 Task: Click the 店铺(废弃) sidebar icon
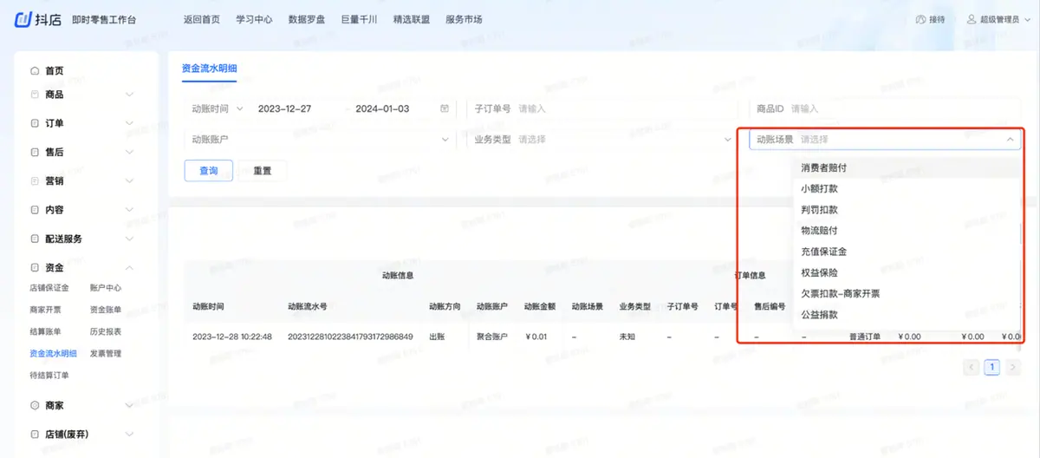(35, 434)
